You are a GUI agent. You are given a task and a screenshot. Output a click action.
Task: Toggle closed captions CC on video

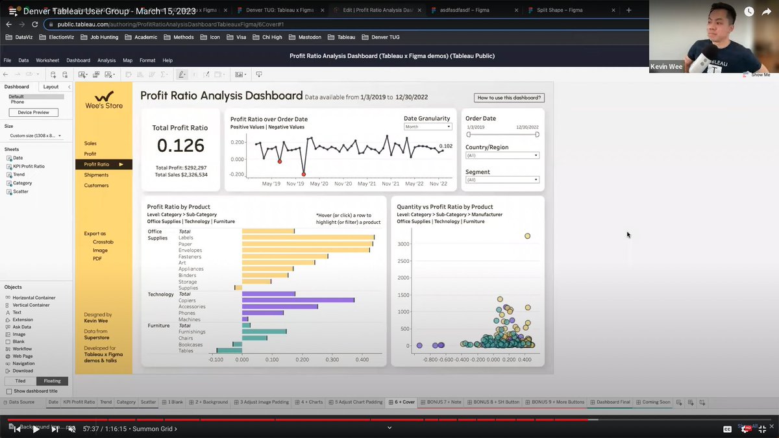tap(727, 429)
